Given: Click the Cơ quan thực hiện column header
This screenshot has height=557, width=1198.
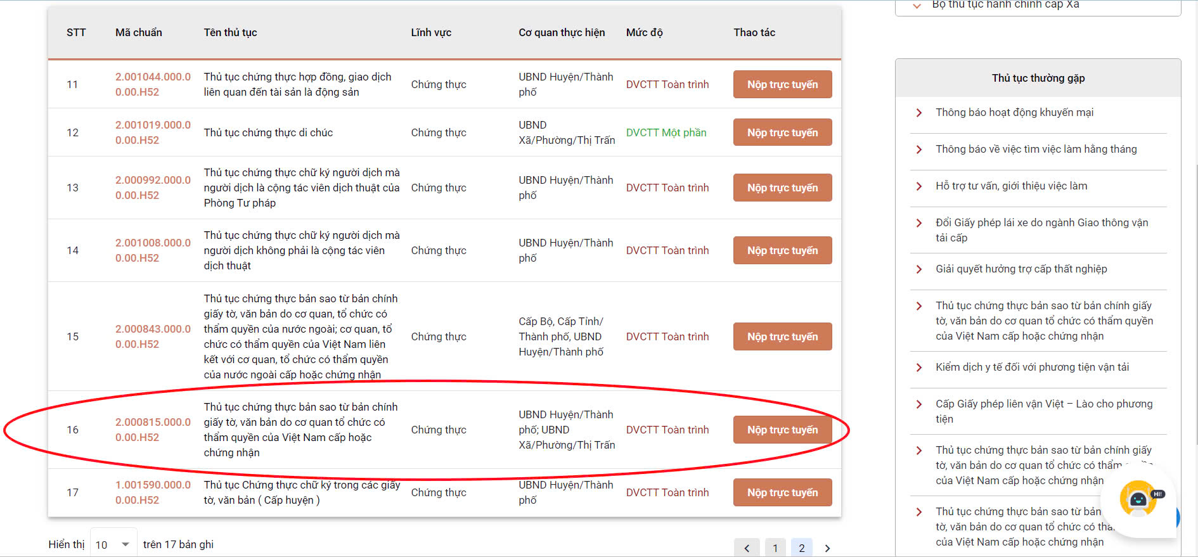Looking at the screenshot, I should point(562,33).
